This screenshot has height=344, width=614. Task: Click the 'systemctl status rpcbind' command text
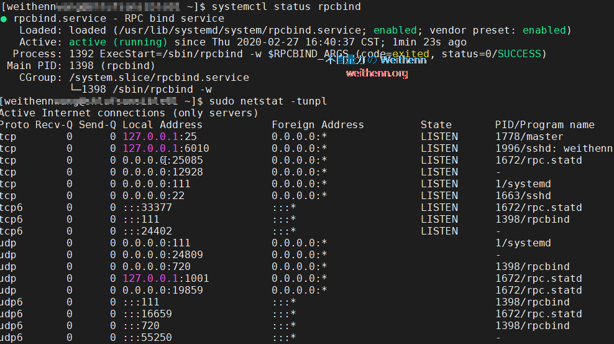tap(286, 7)
